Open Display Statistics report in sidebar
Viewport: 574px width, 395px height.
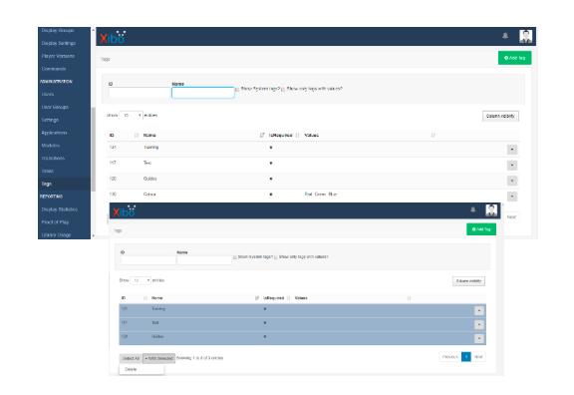tap(60, 209)
